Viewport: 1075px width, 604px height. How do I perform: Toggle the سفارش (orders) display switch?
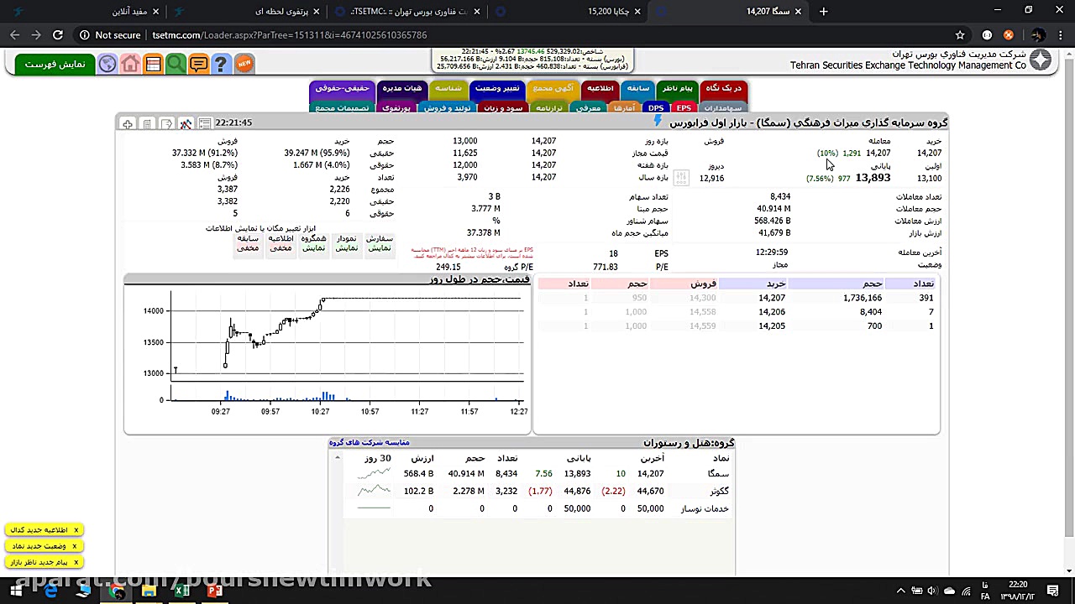click(x=380, y=243)
